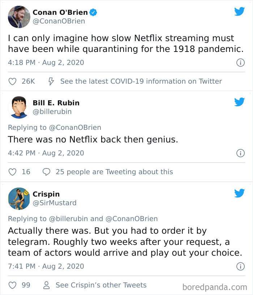Open the info icon on Bill's tweet
The width and height of the screenshot is (253, 295).
tap(241, 152)
